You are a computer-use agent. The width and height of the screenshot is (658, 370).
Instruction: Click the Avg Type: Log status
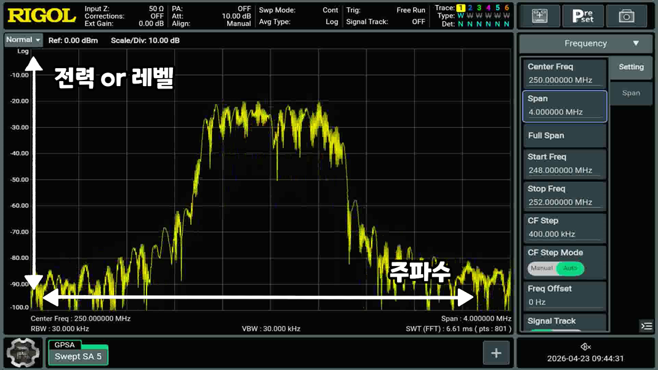coord(299,22)
